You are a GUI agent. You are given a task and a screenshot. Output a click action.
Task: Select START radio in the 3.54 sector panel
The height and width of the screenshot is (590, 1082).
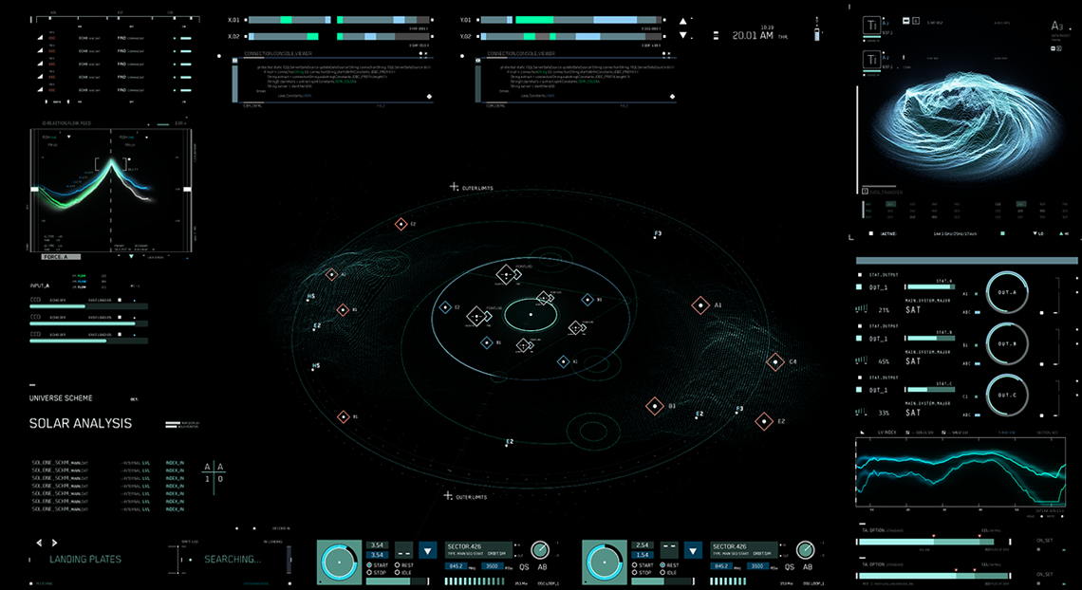(370, 565)
